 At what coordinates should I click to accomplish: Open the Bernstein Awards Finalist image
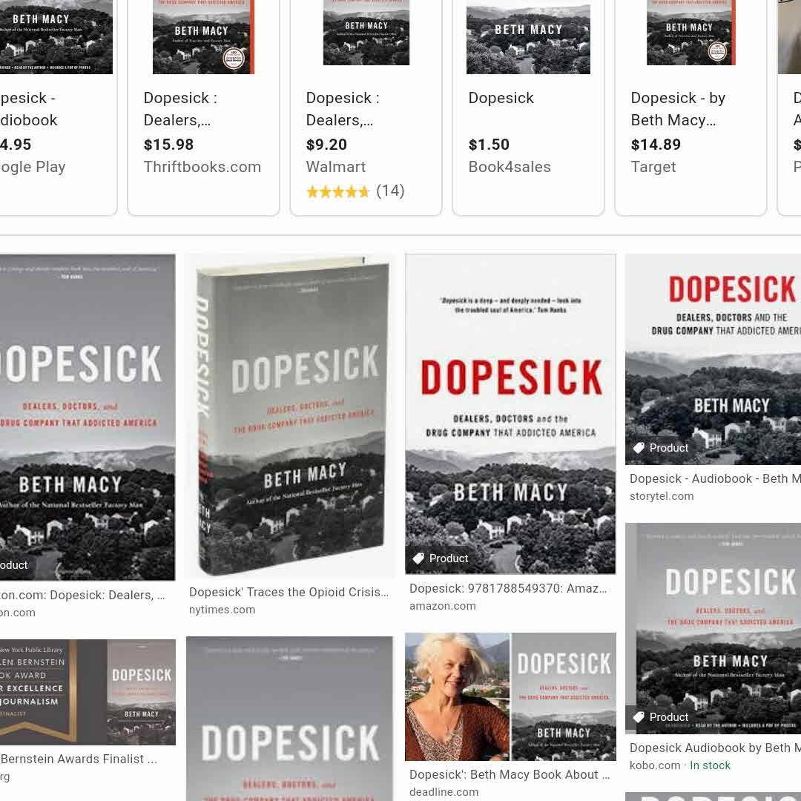click(x=88, y=692)
